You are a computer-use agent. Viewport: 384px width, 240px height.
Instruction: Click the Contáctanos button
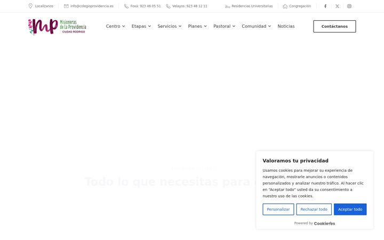[334, 27]
